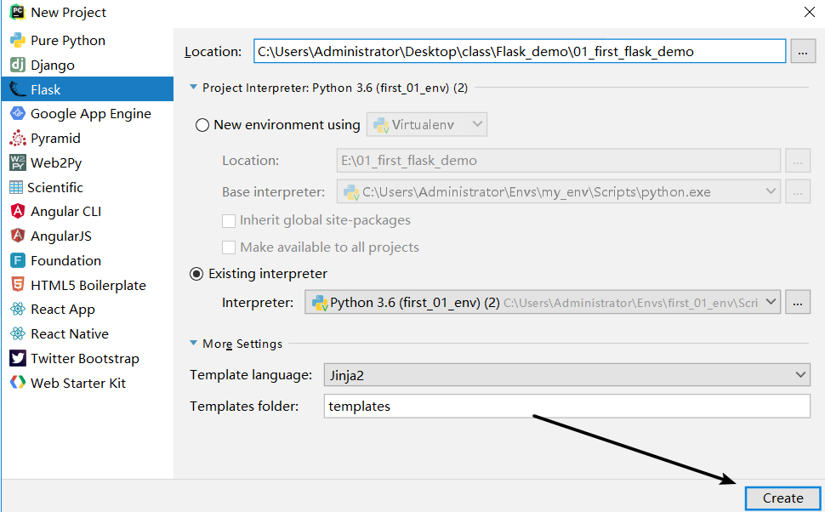This screenshot has height=512, width=825.
Task: Select the Twitter Bootstrap icon
Action: (x=17, y=358)
